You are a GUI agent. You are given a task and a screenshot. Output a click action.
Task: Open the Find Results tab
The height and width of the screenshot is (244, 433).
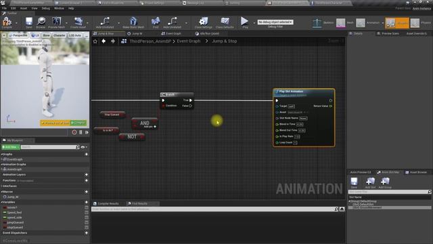tap(139, 203)
